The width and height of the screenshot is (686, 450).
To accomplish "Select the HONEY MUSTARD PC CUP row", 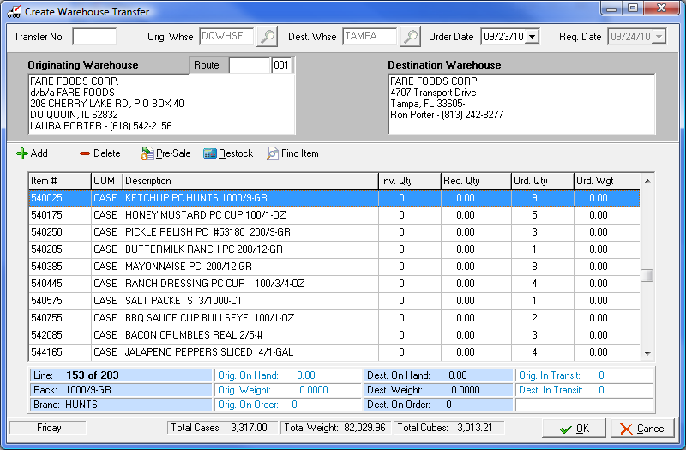I will 334,215.
